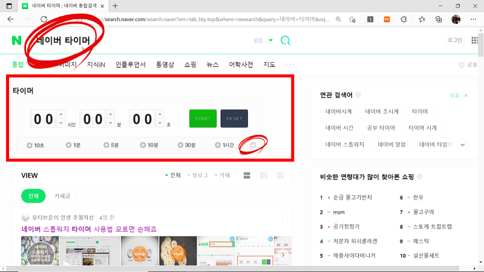Select the 어학사전 search tab
Image resolution: width=484 pixels, height=272 pixels.
241,65
